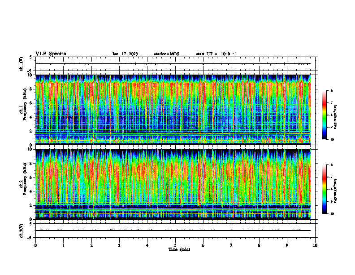Click time axis tick label "10"
The width and height of the screenshot is (355, 275).
[315, 245]
